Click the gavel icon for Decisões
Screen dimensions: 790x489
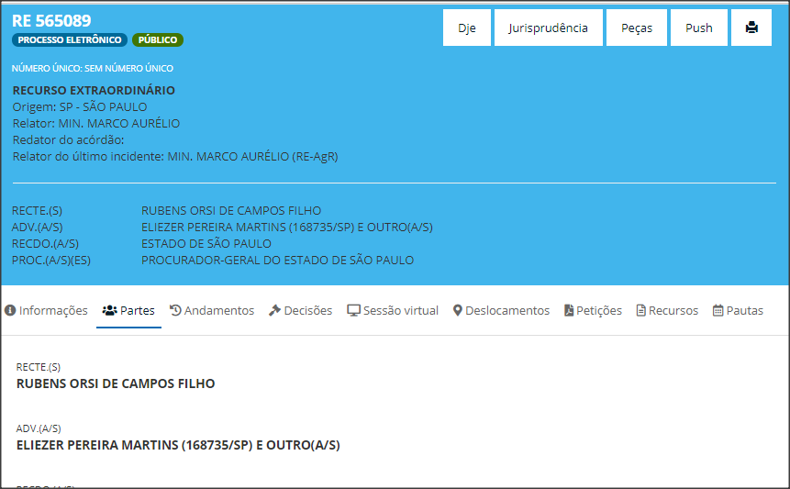pos(274,311)
